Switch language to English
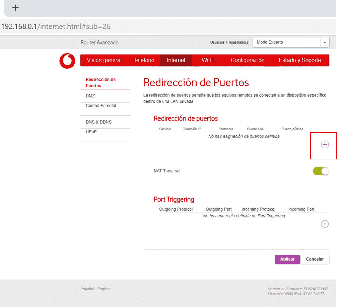 (x=103, y=289)
